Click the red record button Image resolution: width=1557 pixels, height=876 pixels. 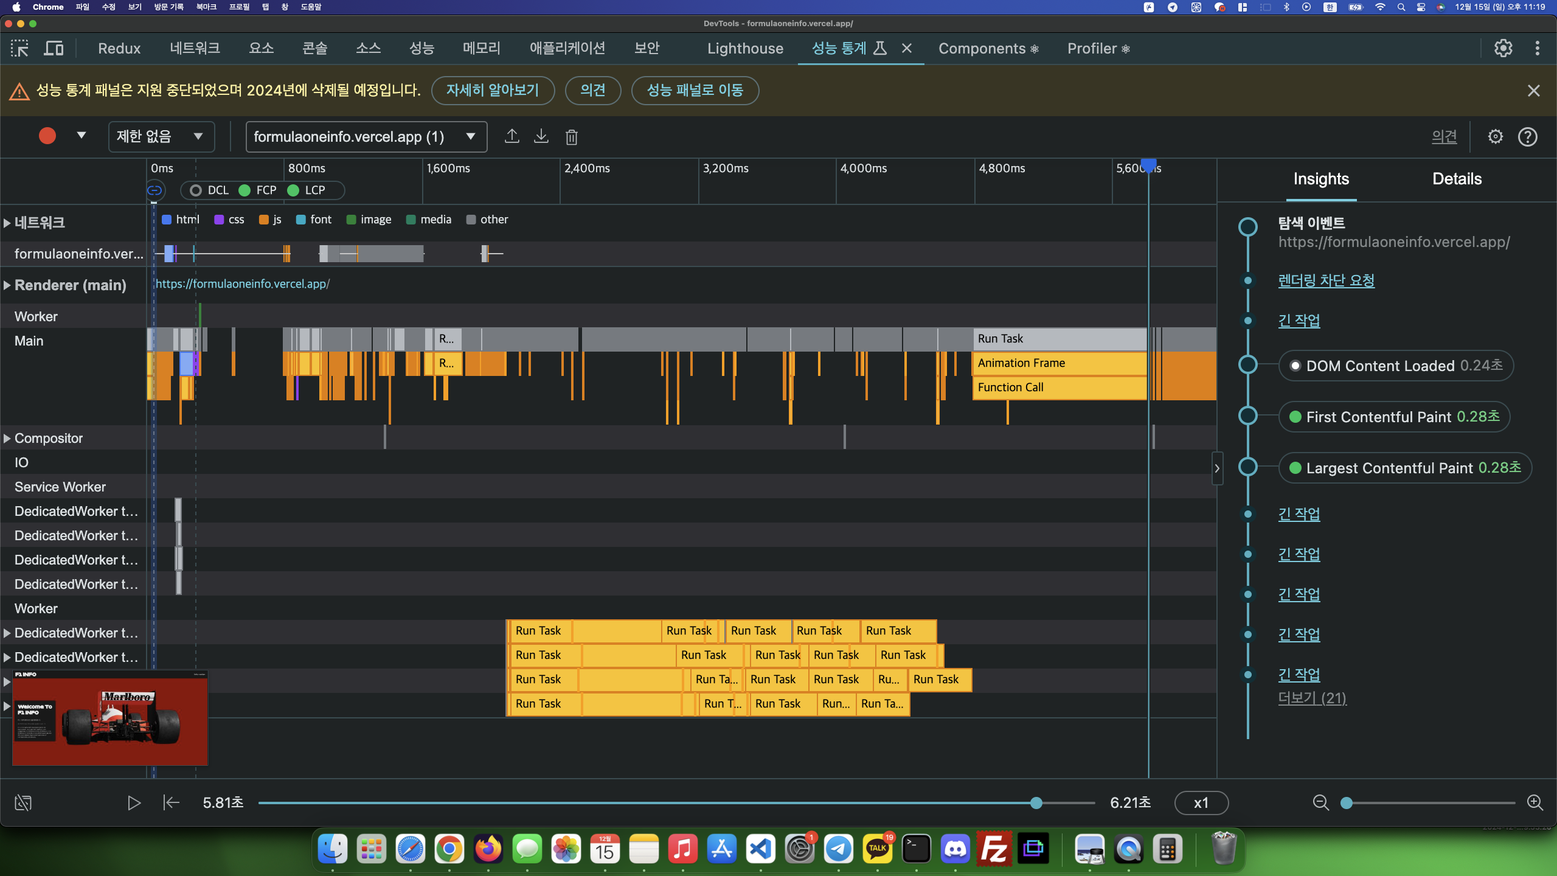pos(47,136)
